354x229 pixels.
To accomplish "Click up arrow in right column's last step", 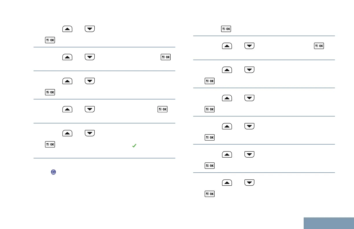I will (x=227, y=182).
